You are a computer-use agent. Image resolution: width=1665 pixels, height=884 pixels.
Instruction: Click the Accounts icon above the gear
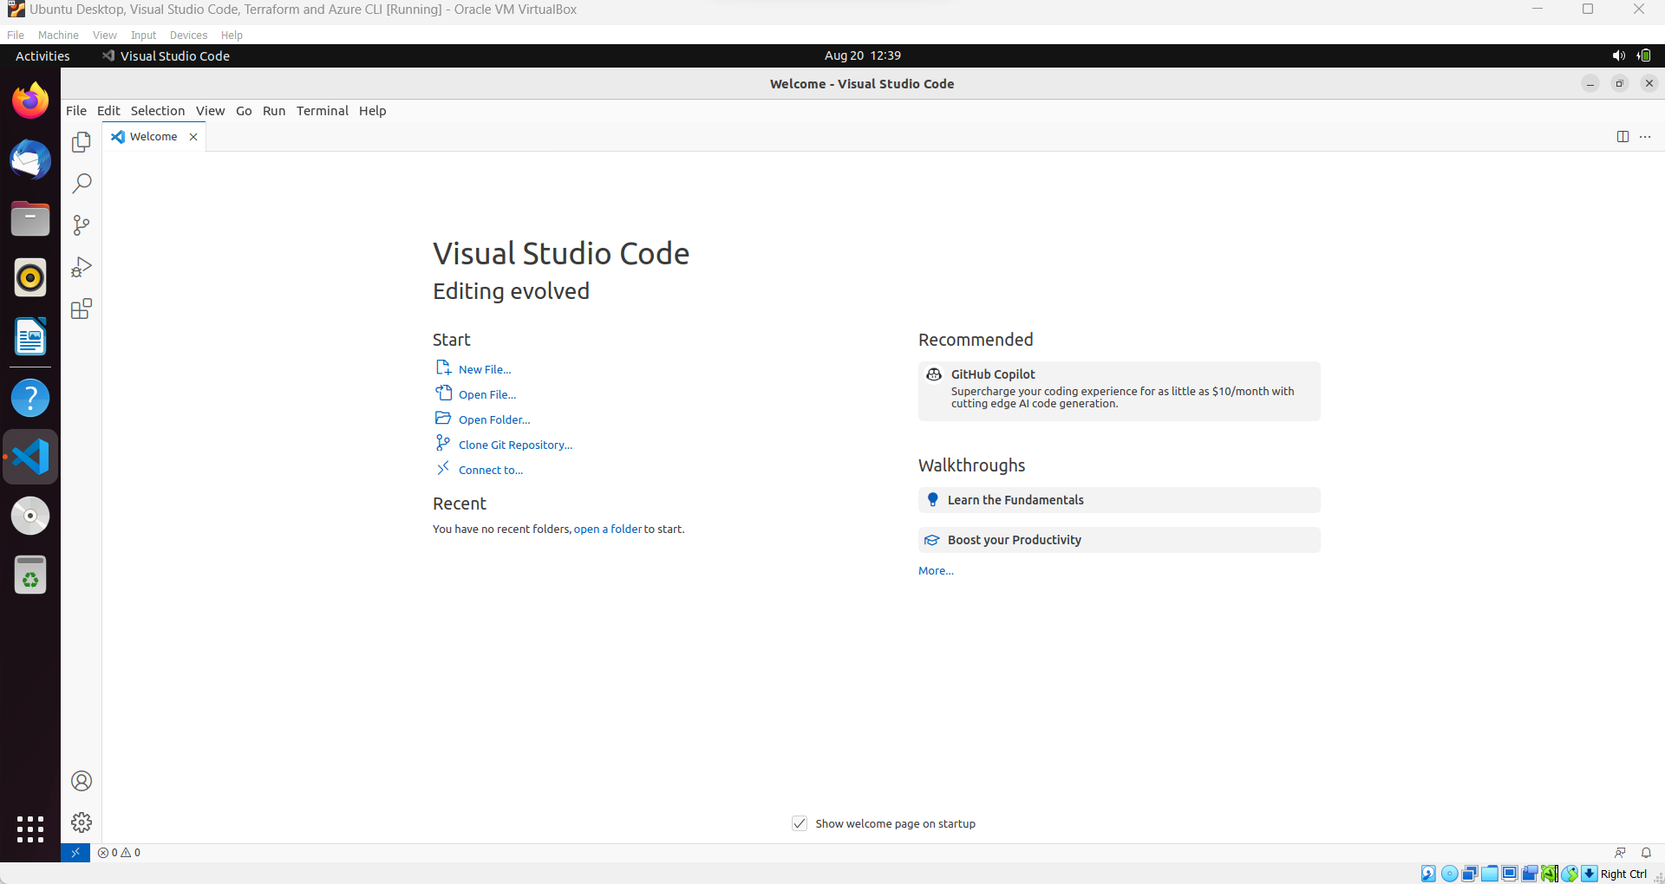coord(81,781)
